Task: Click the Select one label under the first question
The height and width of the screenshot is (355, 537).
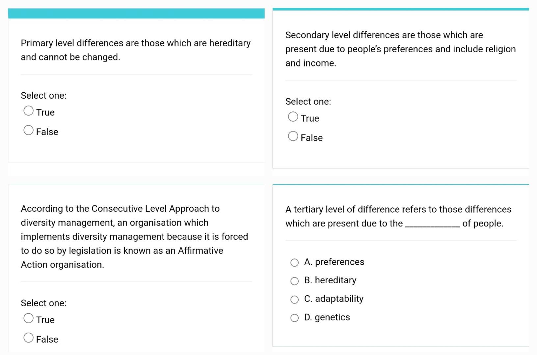Action: point(43,95)
